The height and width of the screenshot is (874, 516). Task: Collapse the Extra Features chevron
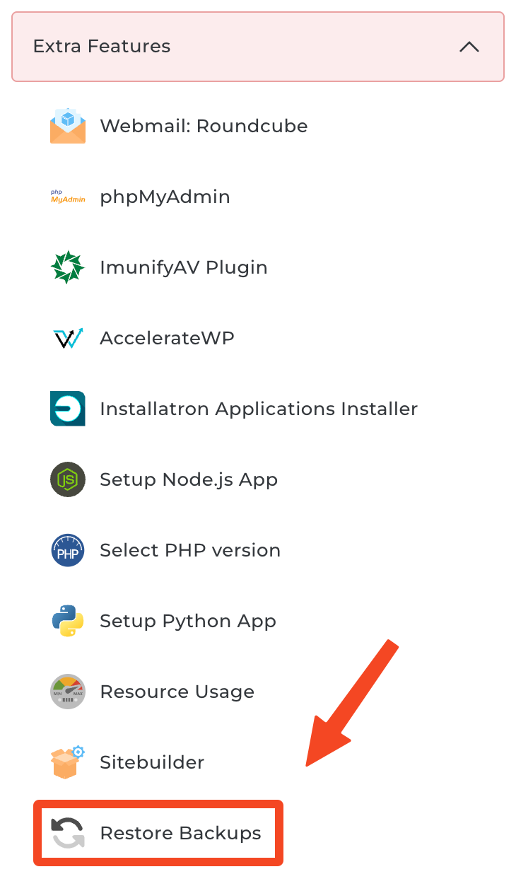tap(469, 47)
